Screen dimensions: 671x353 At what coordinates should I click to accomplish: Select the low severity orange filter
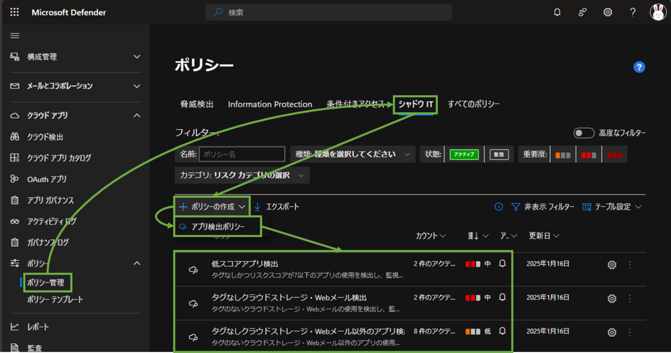click(563, 155)
